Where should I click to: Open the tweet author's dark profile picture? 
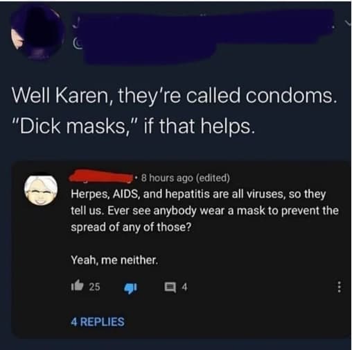pyautogui.click(x=37, y=32)
